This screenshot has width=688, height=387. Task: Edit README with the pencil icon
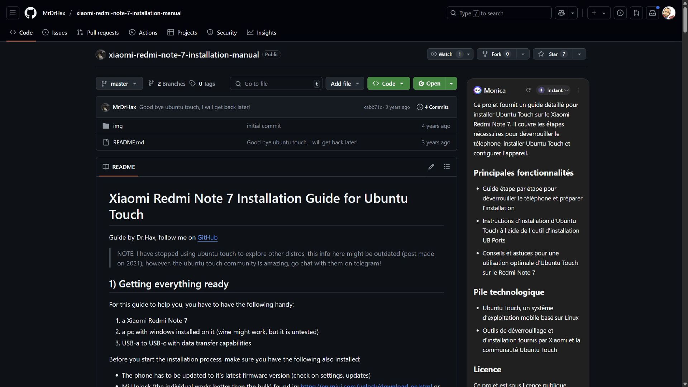point(431,167)
